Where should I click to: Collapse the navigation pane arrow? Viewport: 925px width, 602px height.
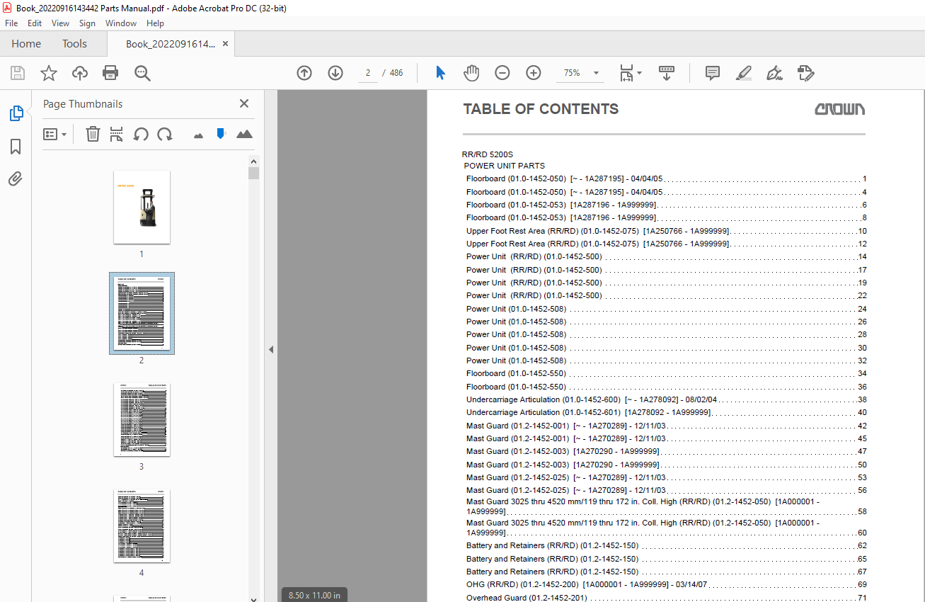270,349
